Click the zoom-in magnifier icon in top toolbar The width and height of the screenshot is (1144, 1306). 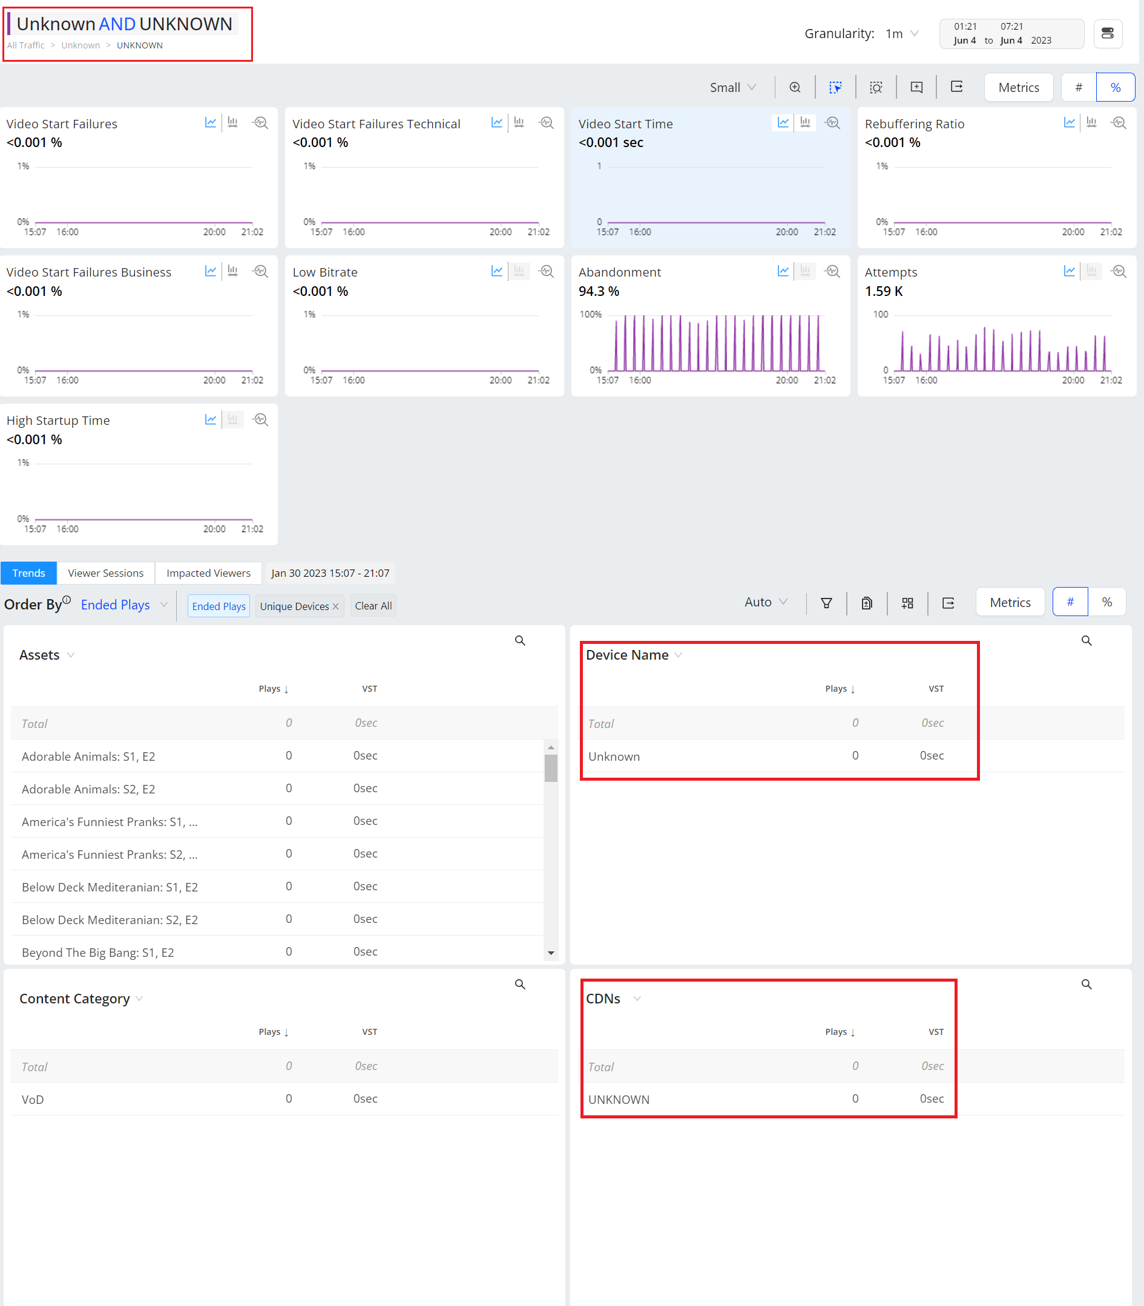tap(795, 87)
